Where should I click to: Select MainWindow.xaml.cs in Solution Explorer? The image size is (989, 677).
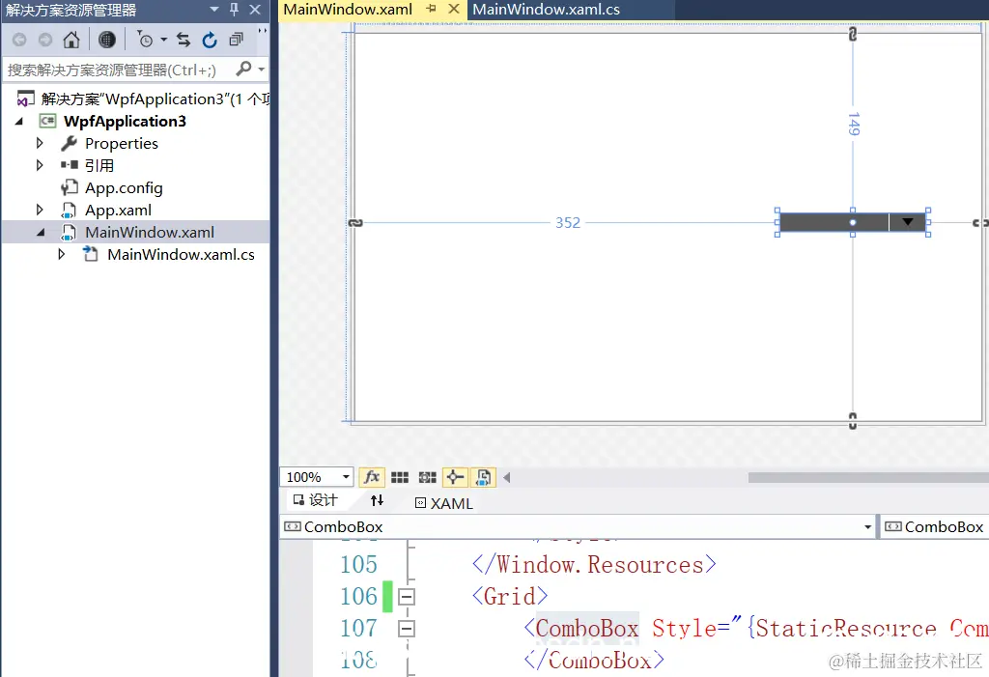click(x=181, y=254)
